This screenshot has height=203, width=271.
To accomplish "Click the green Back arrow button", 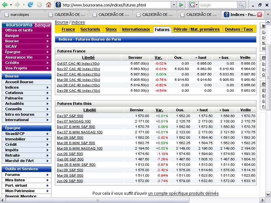I will [x=4, y=5].
